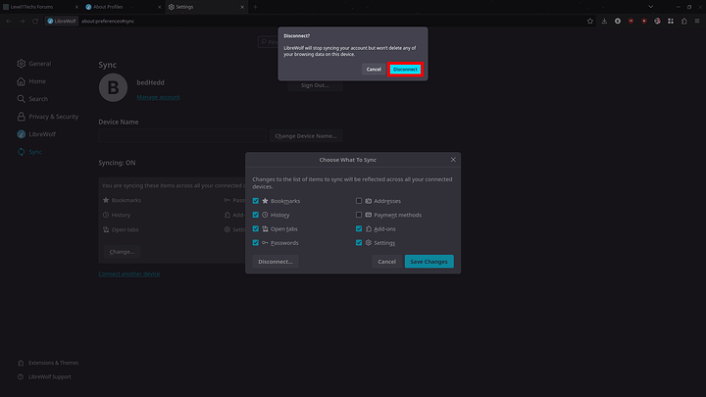Close the Level1Techs Forums tab
Image resolution: width=706 pixels, height=397 pixels.
point(76,7)
